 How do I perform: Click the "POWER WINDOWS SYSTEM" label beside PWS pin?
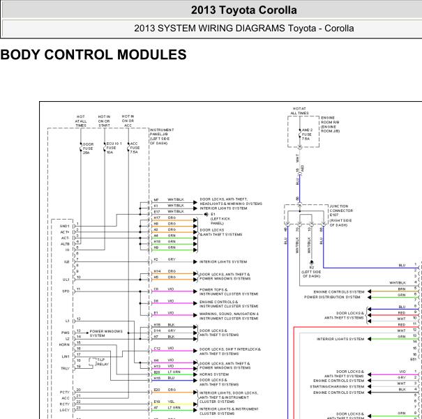click(106, 333)
